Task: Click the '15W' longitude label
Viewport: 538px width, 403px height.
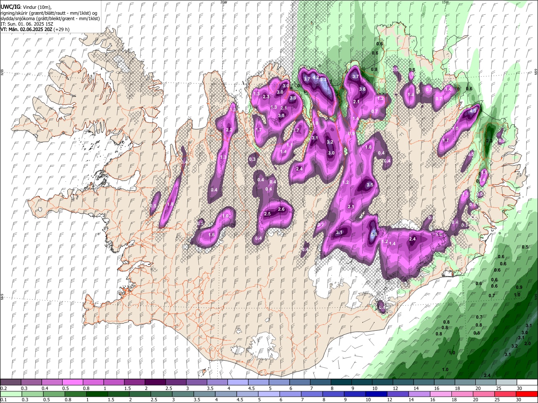Action: [445, 2]
